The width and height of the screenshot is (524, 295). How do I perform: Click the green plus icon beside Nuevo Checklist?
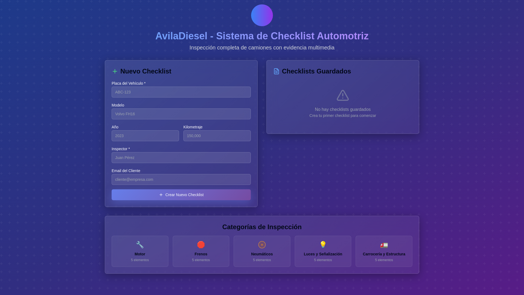coord(115,71)
